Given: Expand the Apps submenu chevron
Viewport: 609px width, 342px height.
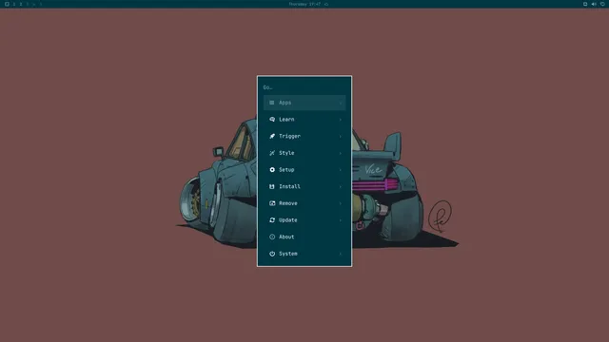Looking at the screenshot, I should 341,103.
